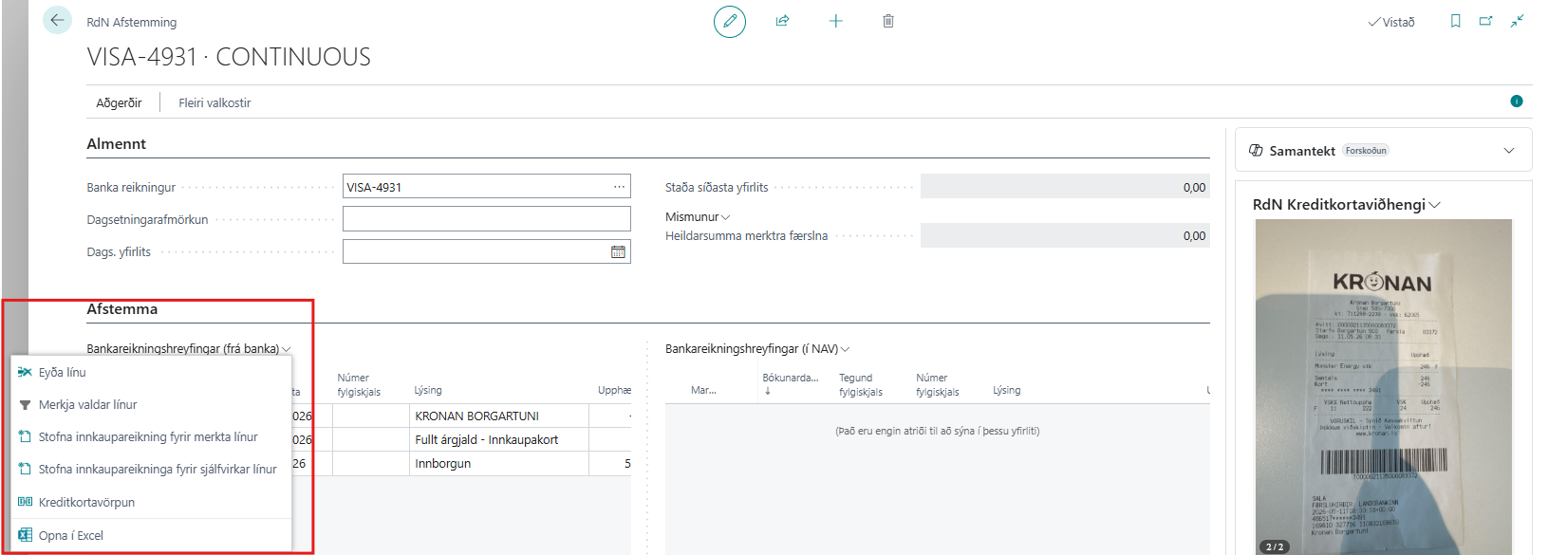Image resolution: width=1548 pixels, height=555 pixels.
Task: Open Bankareikningshreyfingar (í NAV) menu
Action: pyautogui.click(x=757, y=349)
